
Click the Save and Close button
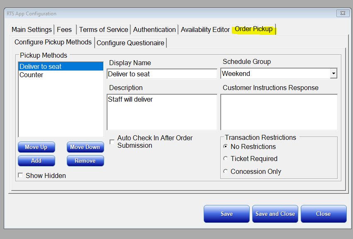pyautogui.click(x=275, y=214)
